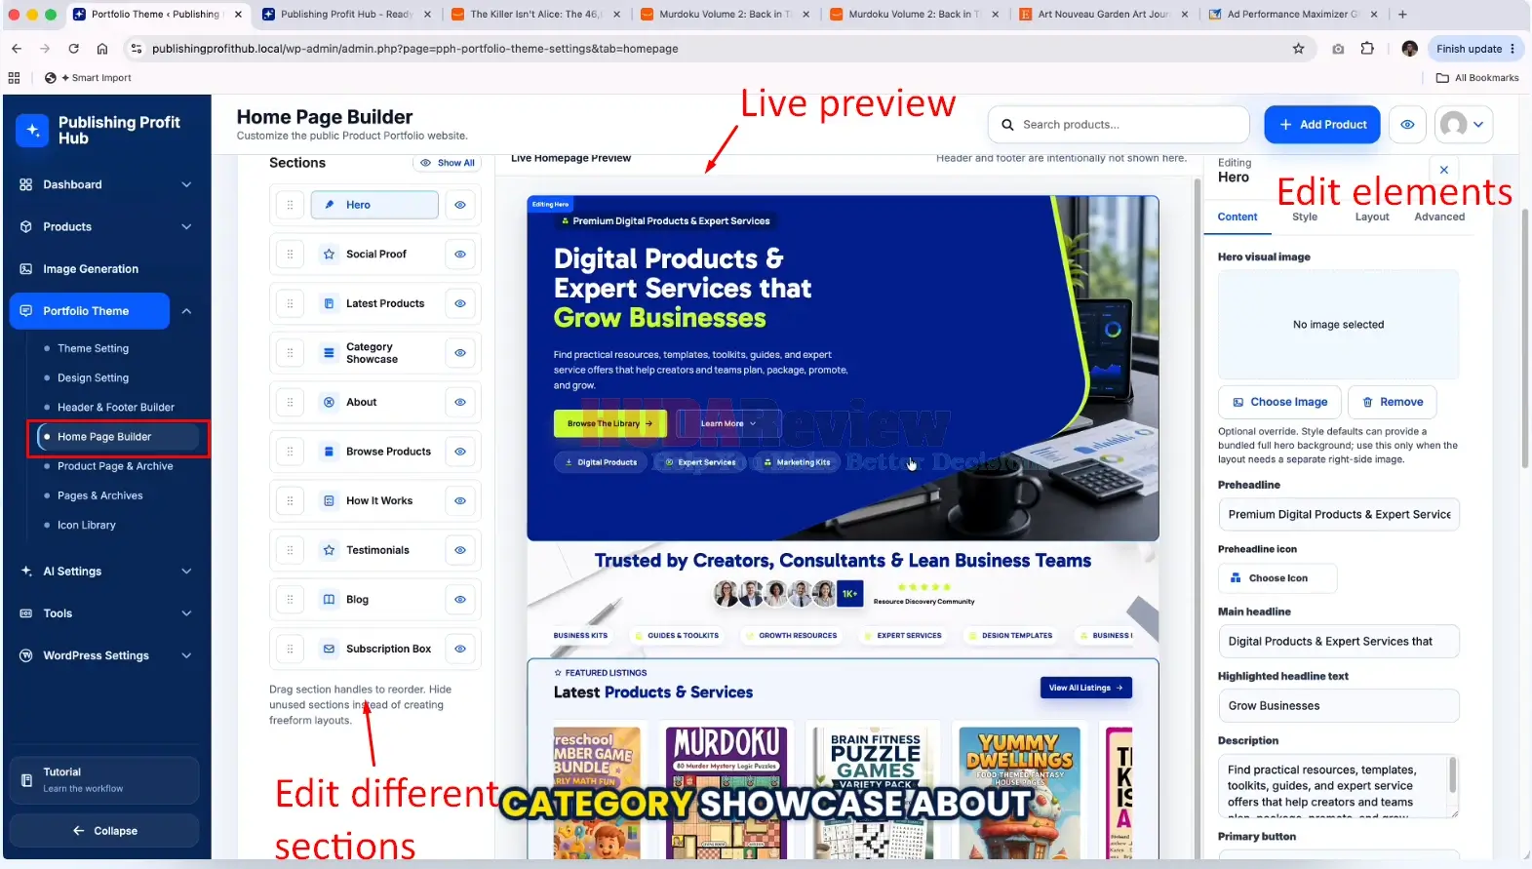Click the Main headline input field
The width and height of the screenshot is (1532, 869).
click(x=1338, y=642)
